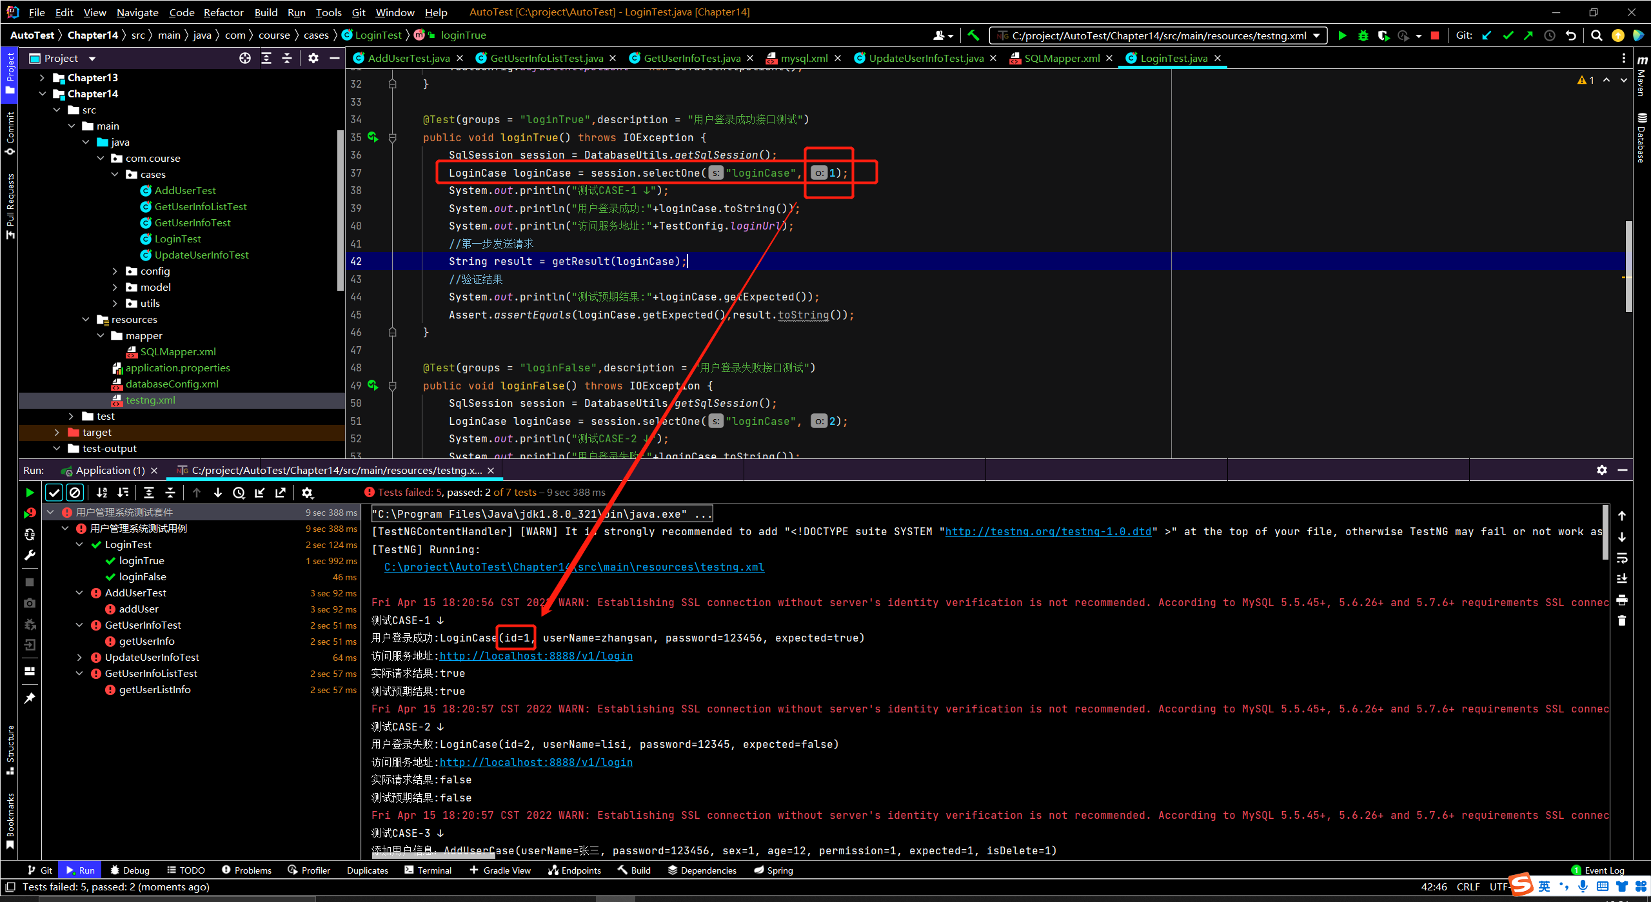Open run configuration dropdown testng.xml
The width and height of the screenshot is (1651, 902).
point(1158,35)
